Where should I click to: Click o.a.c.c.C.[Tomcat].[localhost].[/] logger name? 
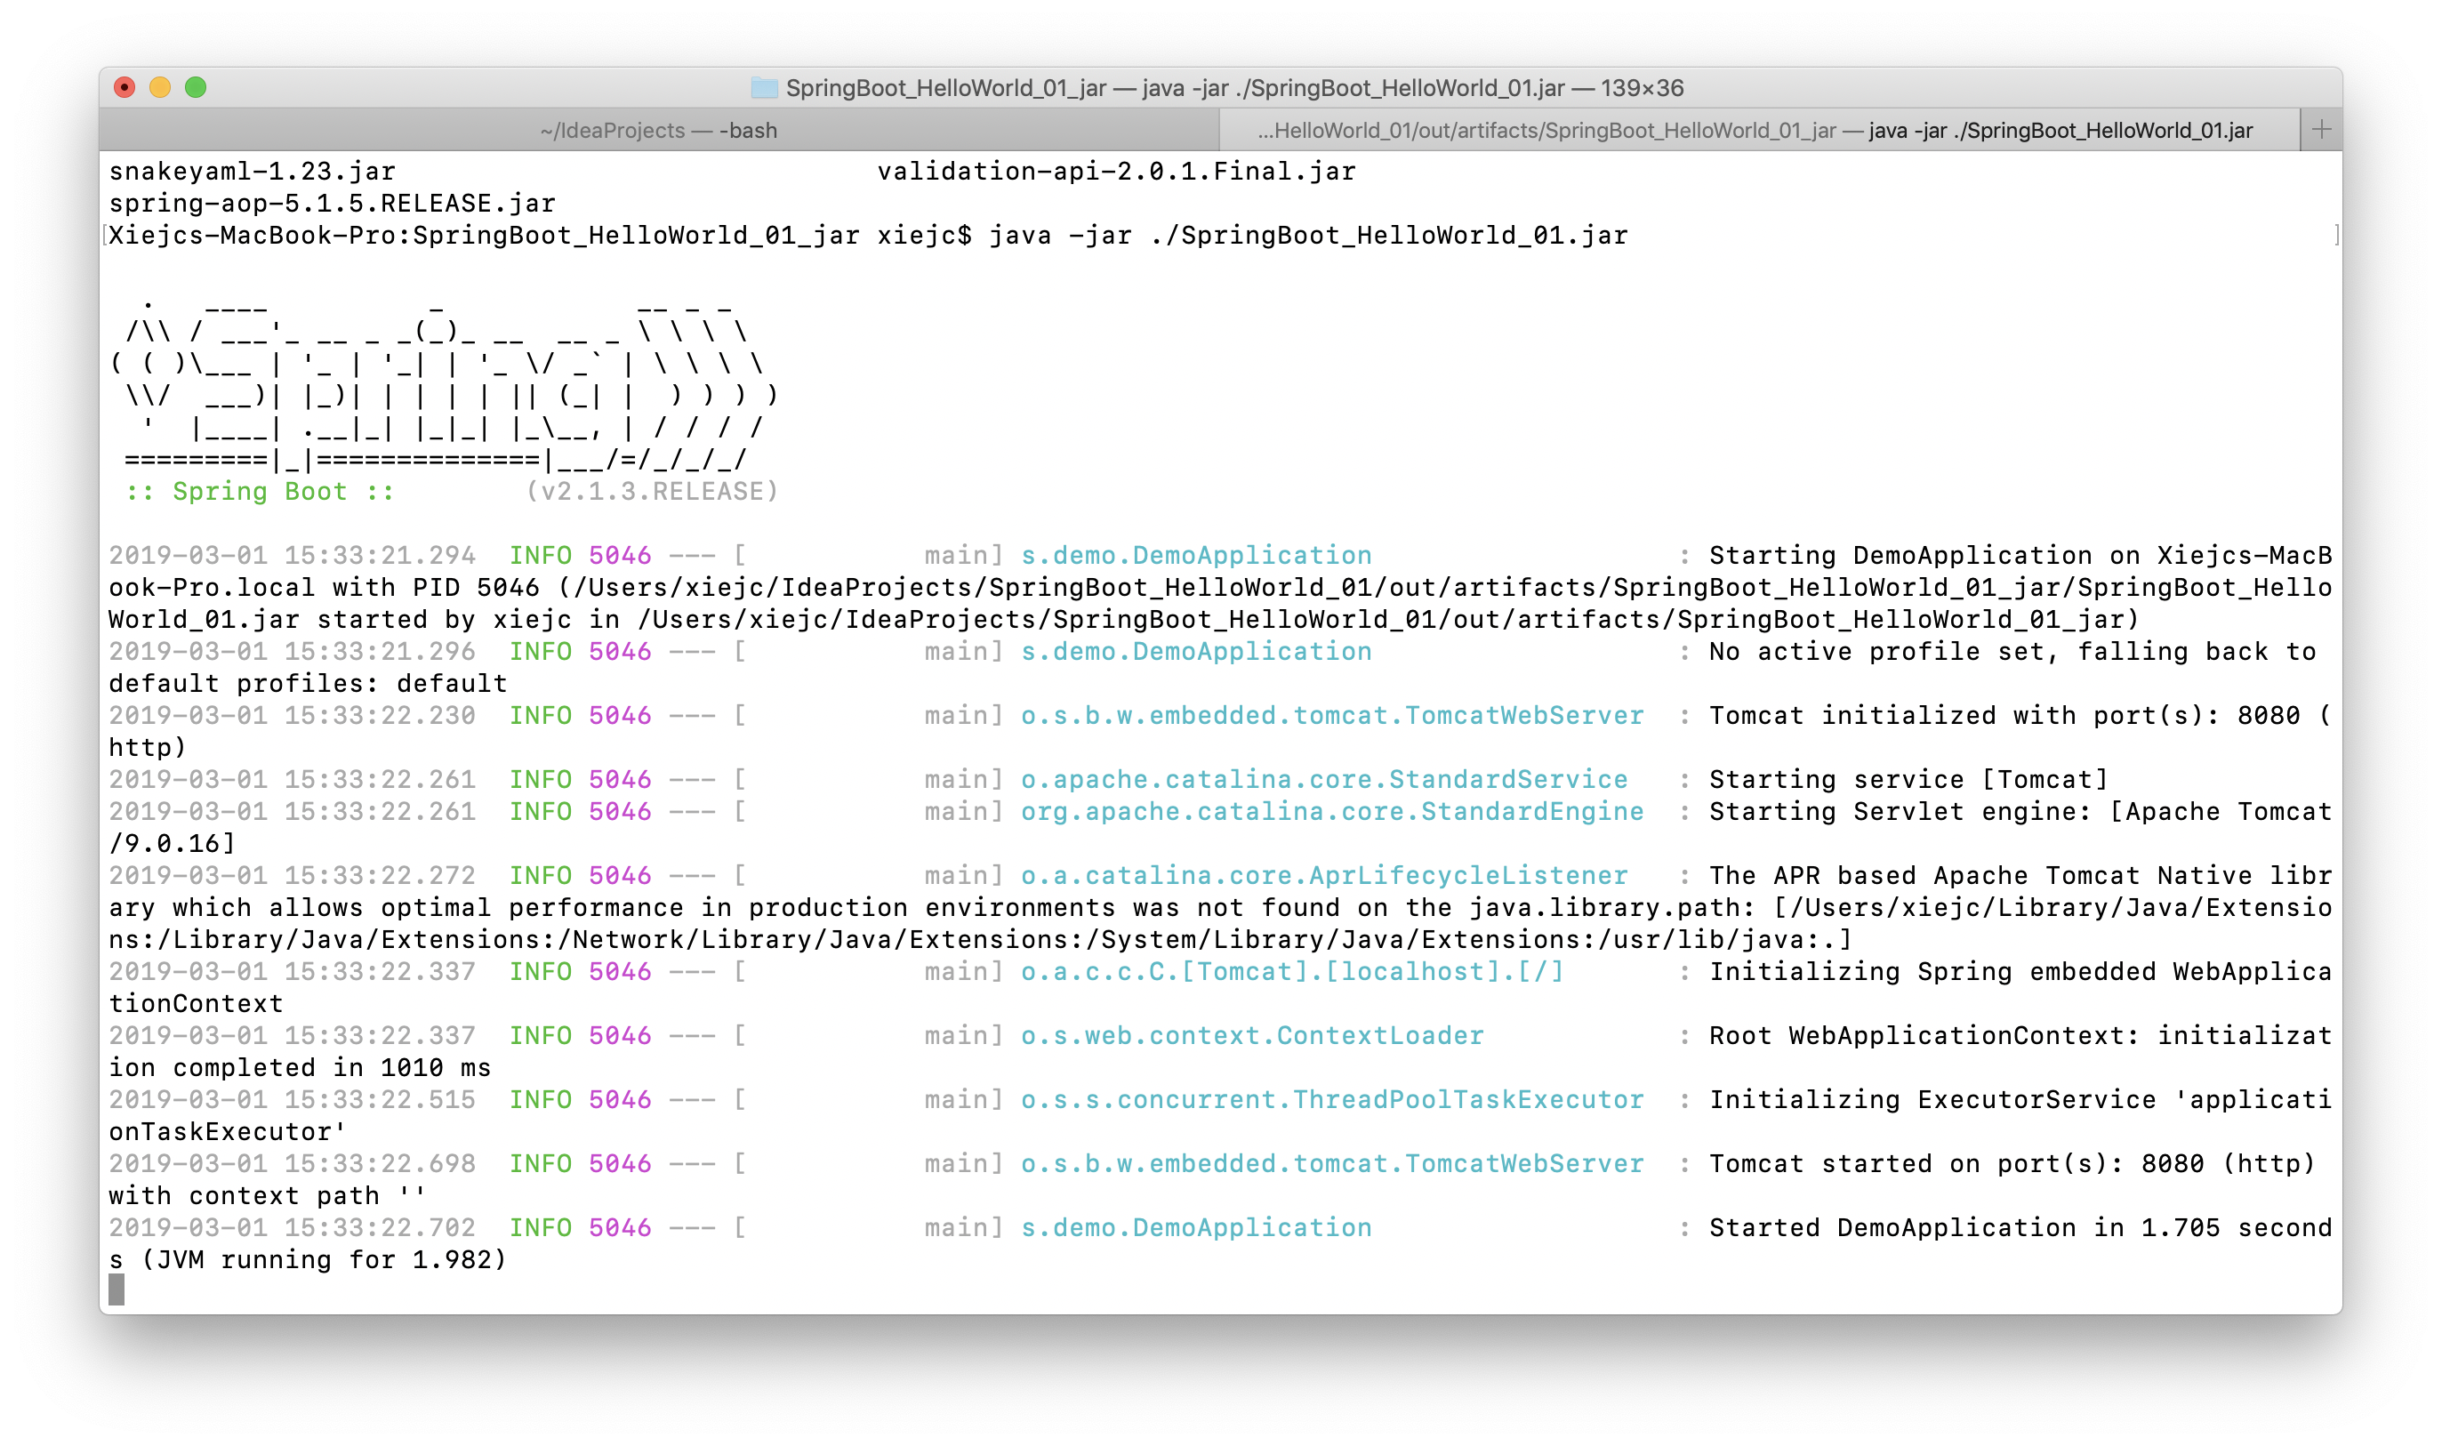click(x=1291, y=971)
